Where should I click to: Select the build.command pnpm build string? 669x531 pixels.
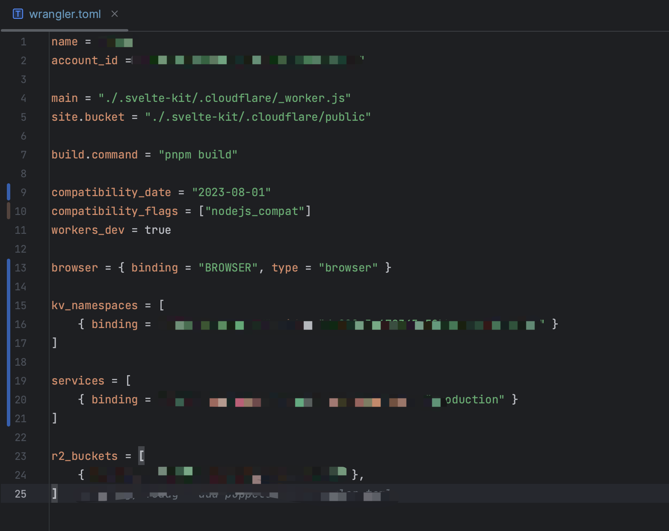(198, 154)
